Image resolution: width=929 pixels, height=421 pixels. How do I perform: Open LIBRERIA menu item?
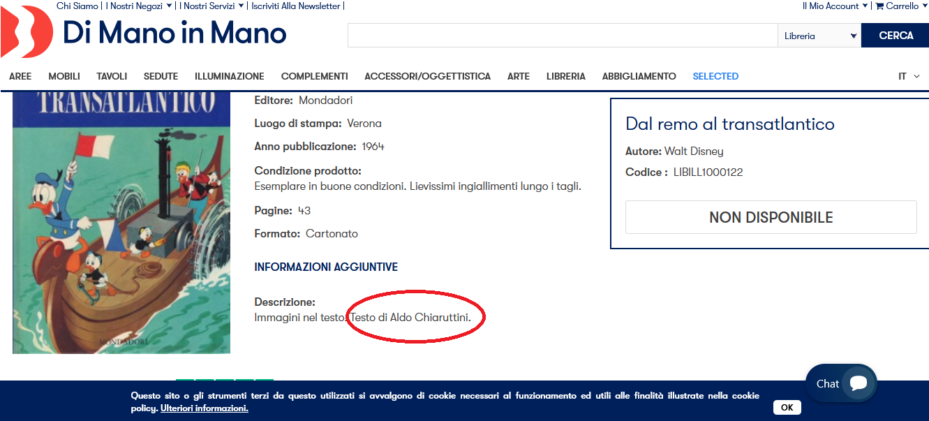566,76
